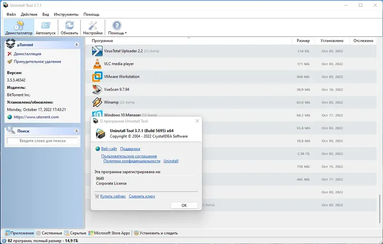
Task: Open the Помощь menu in menu bar
Action: tap(91, 14)
